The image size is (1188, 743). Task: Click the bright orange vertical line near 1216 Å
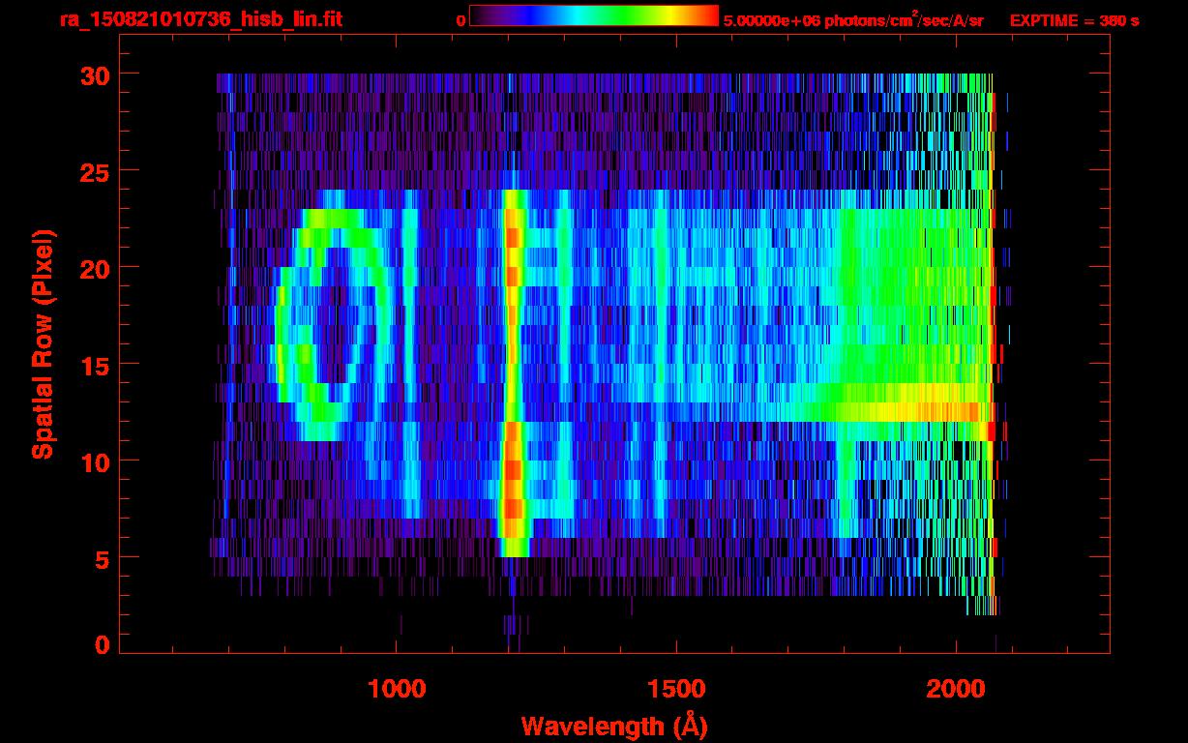point(513,372)
